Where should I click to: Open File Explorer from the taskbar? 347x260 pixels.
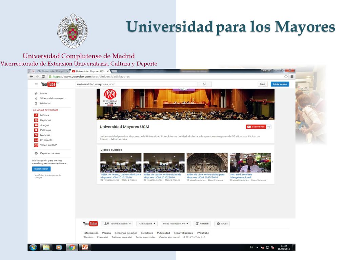46,247
